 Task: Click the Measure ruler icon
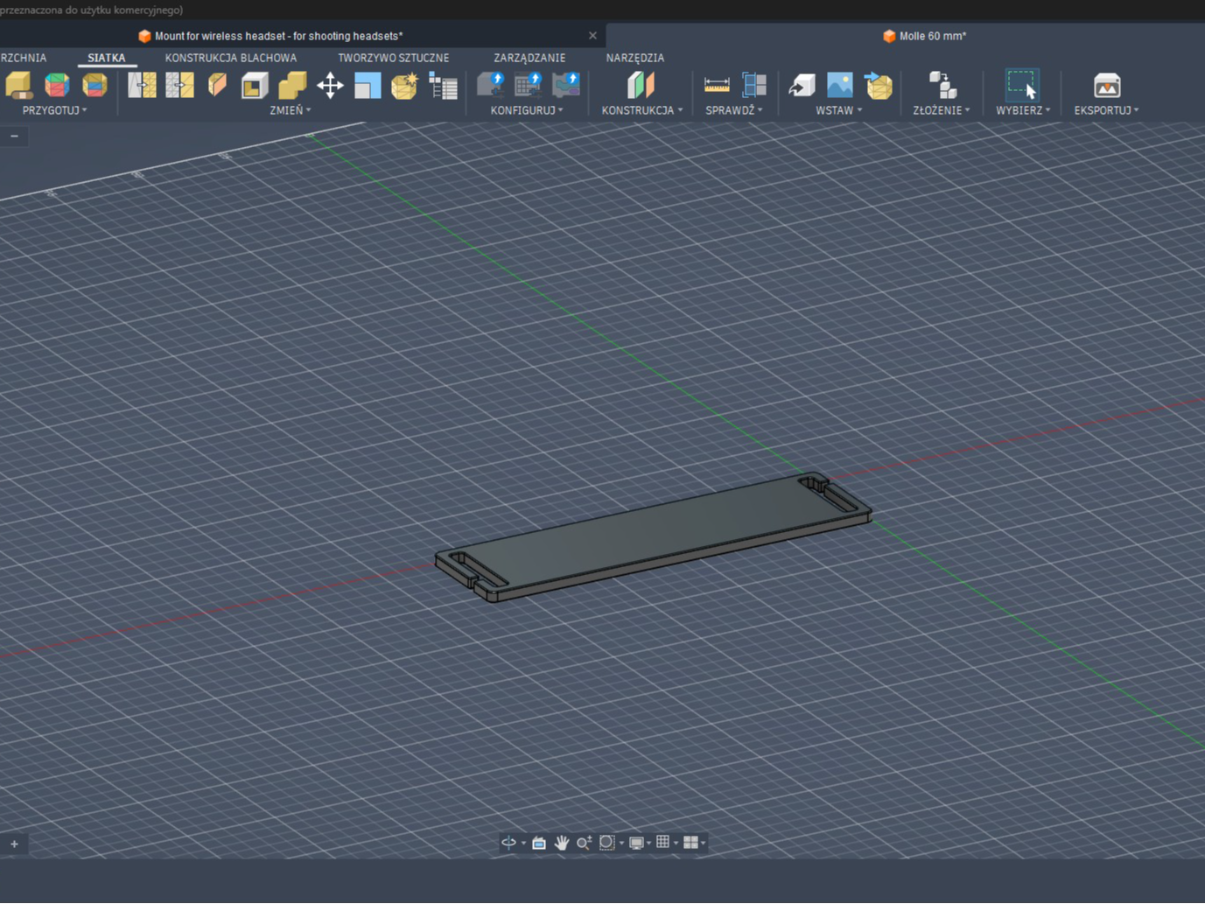pyautogui.click(x=717, y=86)
